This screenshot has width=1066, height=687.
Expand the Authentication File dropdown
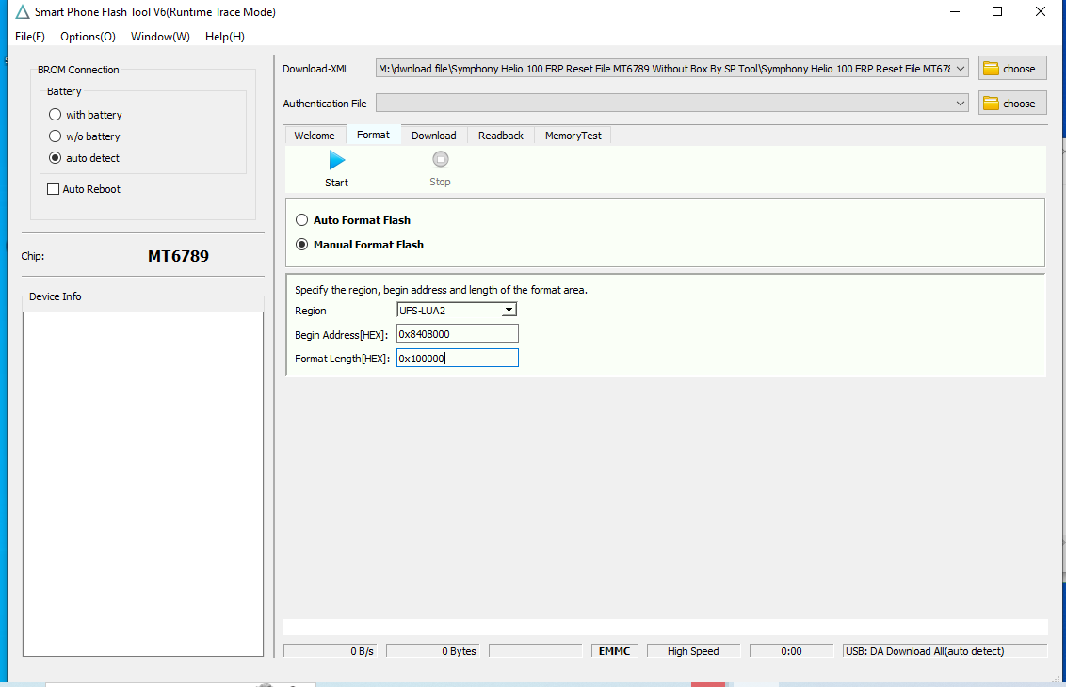pos(960,104)
